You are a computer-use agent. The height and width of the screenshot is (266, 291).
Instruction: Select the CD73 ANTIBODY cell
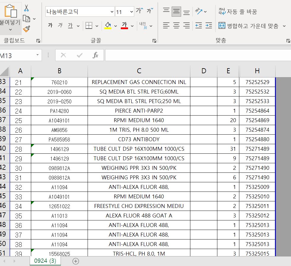(x=139, y=139)
